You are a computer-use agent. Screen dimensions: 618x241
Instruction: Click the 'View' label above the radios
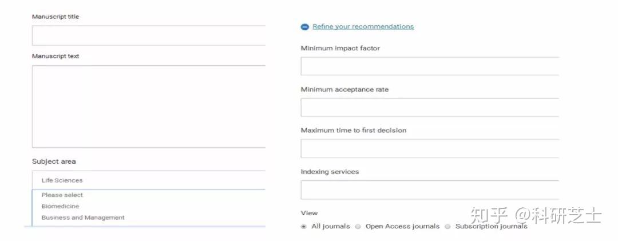point(309,213)
